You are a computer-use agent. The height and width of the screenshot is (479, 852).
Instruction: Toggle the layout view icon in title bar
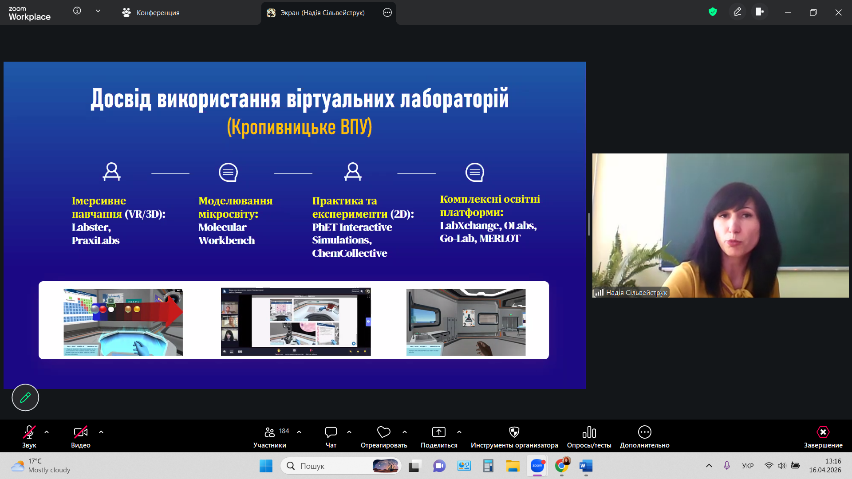pos(760,12)
